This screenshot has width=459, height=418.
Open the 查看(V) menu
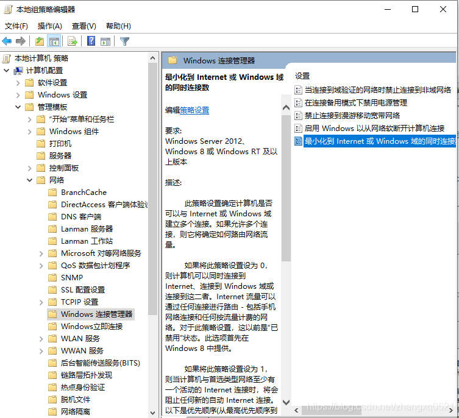(84, 26)
